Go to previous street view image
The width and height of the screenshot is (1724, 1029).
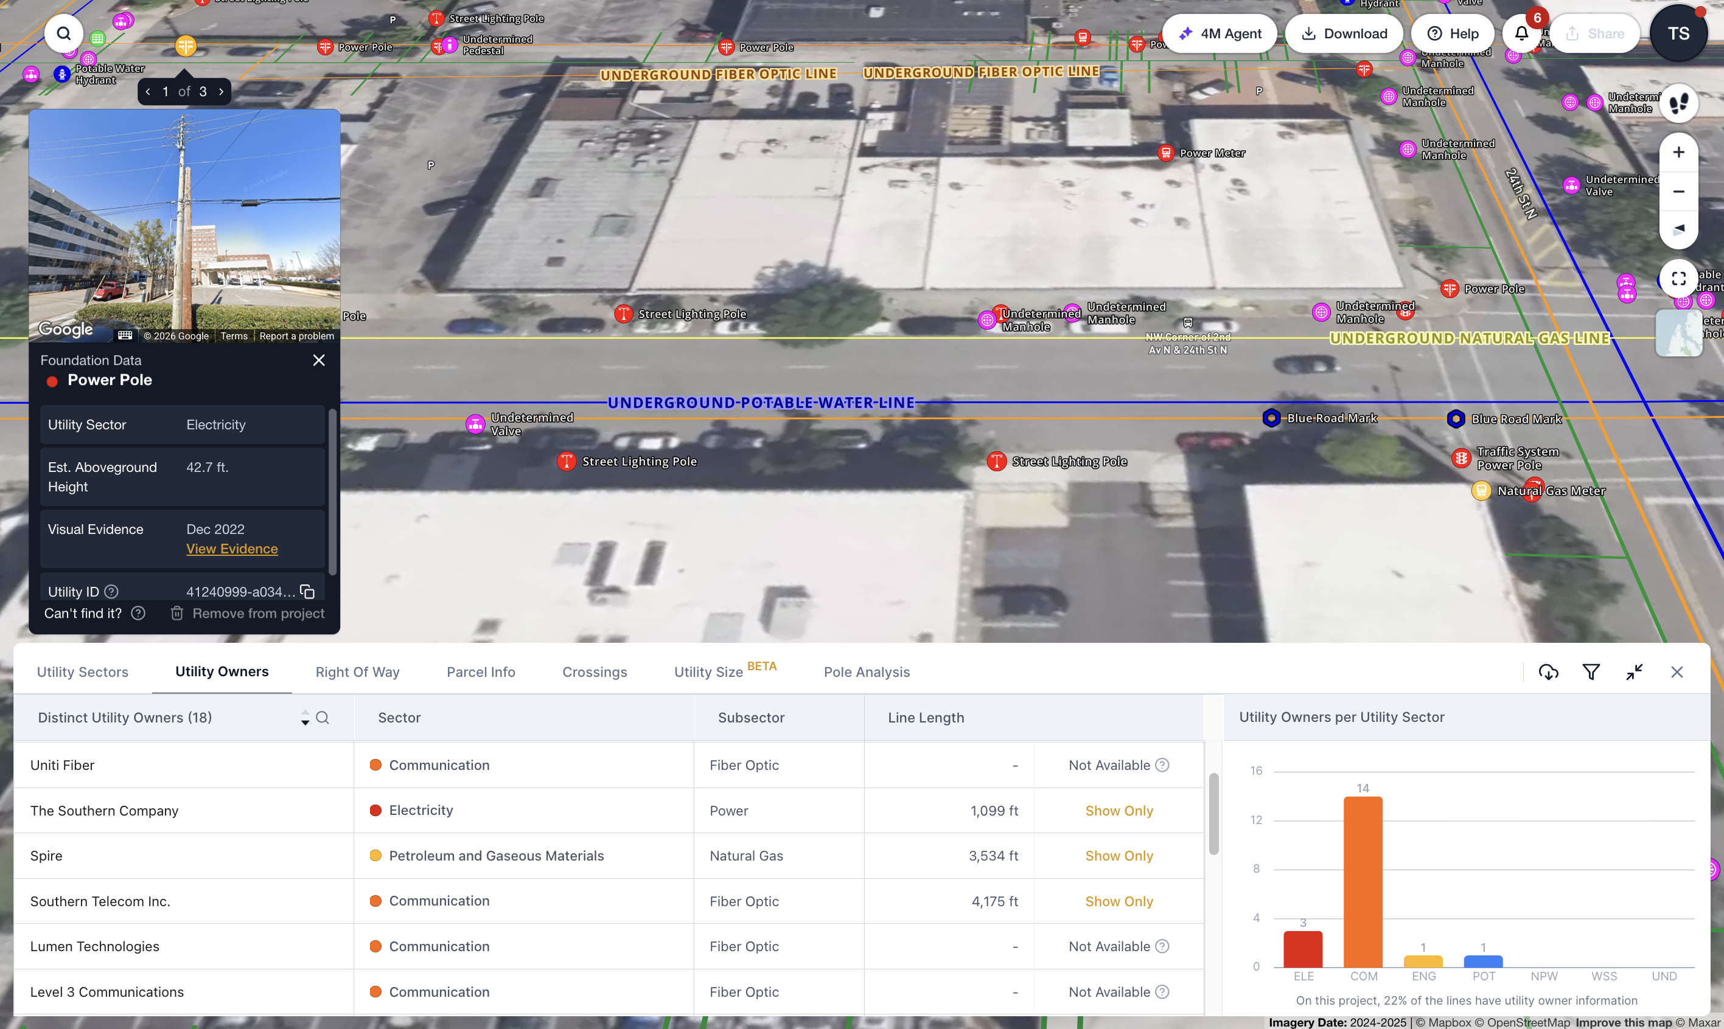click(x=148, y=92)
